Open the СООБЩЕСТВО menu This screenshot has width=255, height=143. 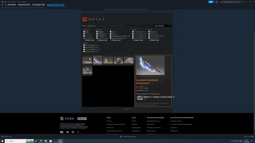38,5
